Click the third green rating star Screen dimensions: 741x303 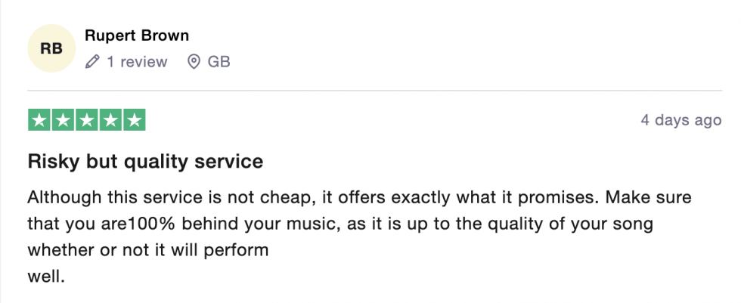[x=86, y=120]
